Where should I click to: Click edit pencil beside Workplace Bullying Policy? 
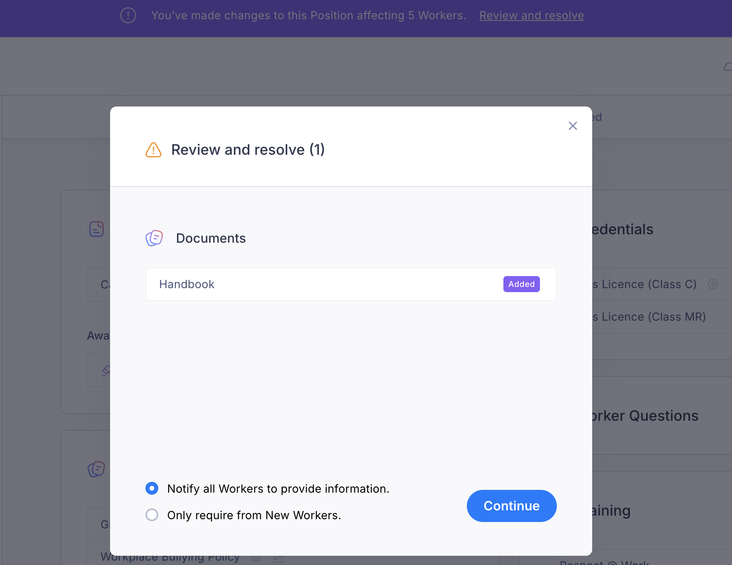pos(278,559)
